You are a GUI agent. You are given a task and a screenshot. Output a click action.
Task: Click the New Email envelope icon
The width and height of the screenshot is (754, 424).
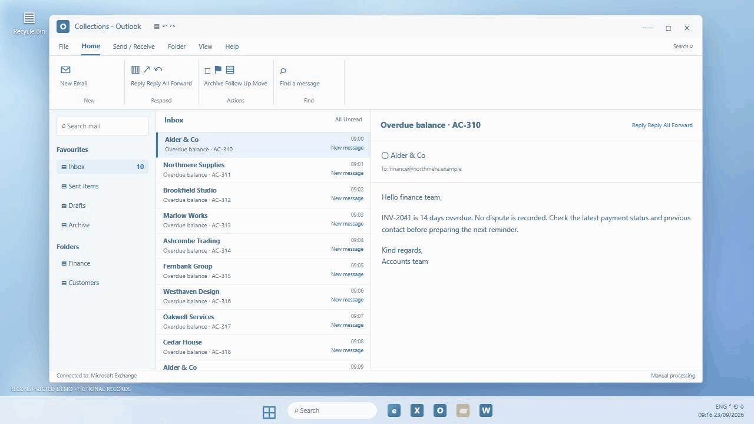pos(65,70)
